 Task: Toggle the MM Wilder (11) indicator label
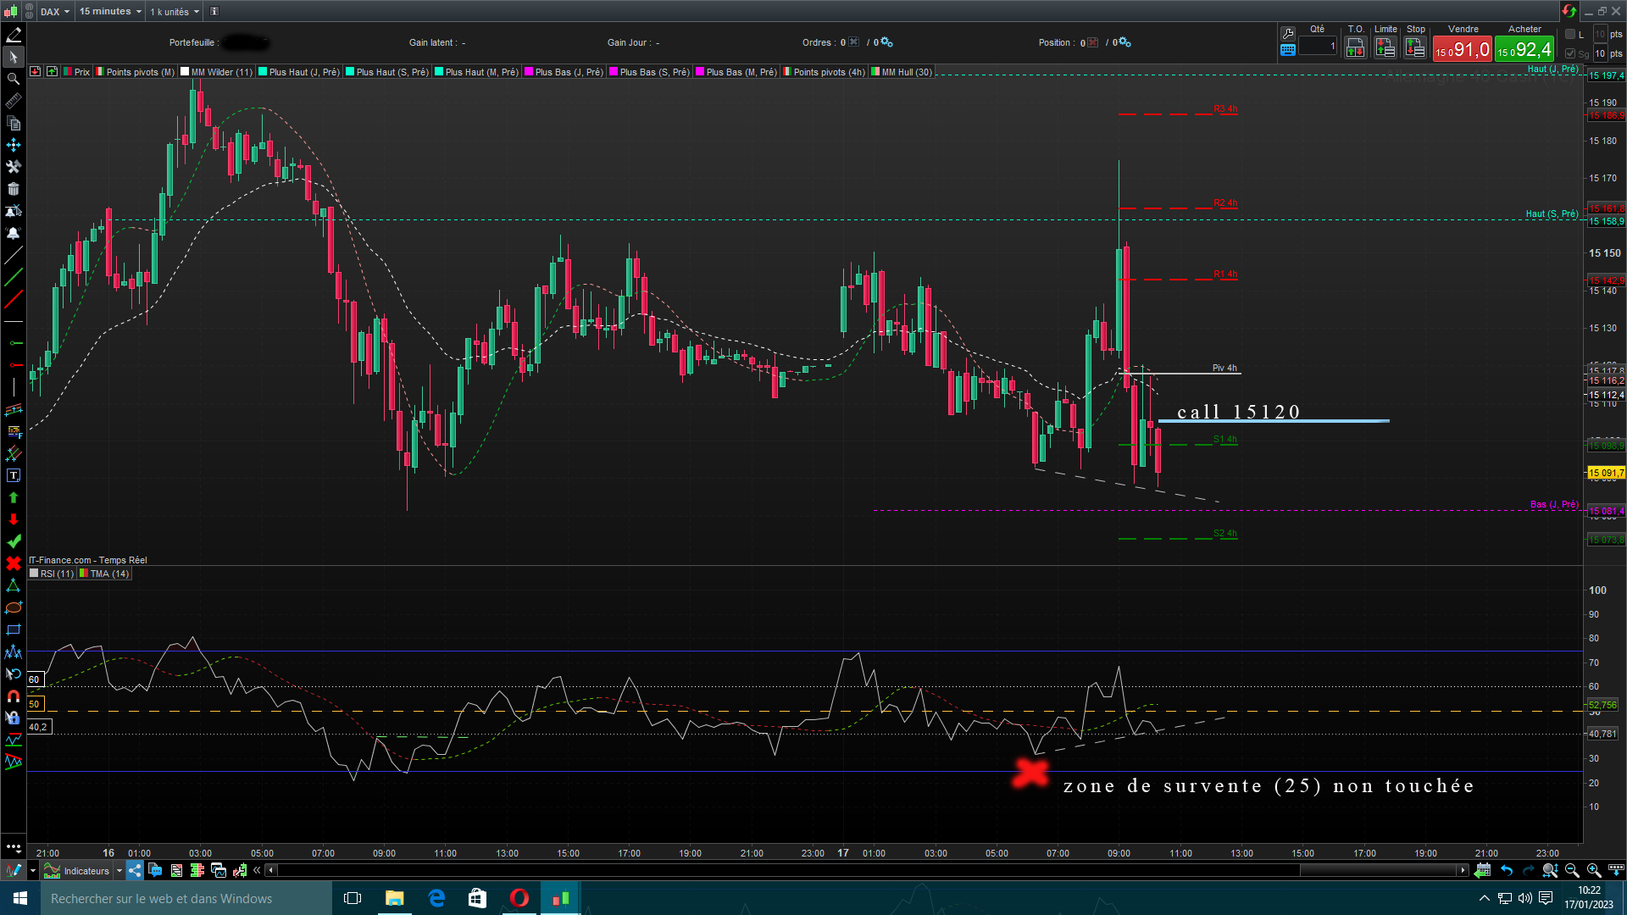tap(221, 72)
